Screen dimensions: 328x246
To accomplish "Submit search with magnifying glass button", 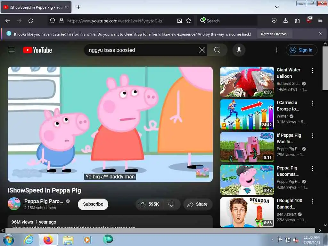I will point(217,50).
